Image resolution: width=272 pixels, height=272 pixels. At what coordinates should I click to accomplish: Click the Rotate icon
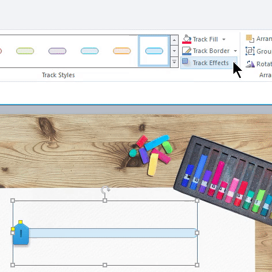250,64
